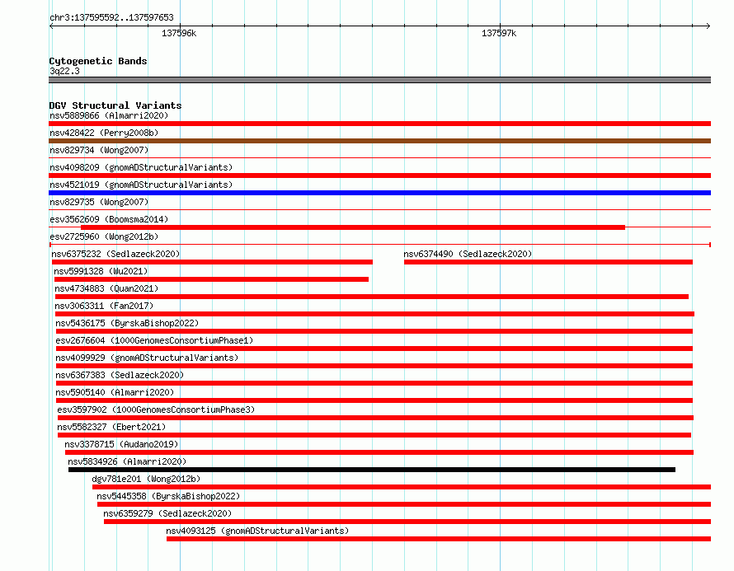This screenshot has height=571, width=734.
Task: Open nsv4734883 (Quan2021) variant
Action: [106, 288]
